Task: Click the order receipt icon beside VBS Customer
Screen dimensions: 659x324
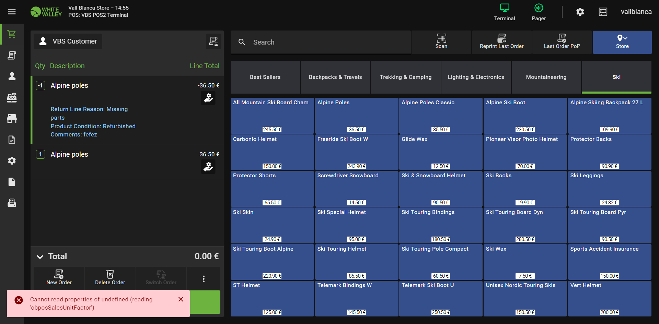Action: coord(213,41)
